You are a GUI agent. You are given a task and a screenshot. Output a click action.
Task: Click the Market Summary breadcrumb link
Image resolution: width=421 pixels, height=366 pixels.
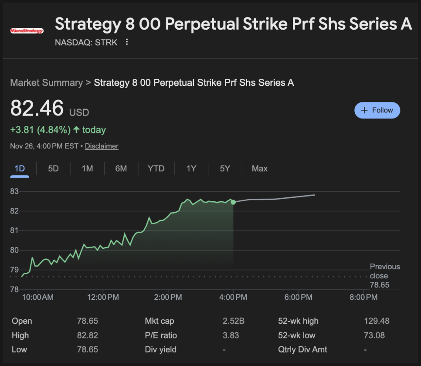pyautogui.click(x=46, y=83)
